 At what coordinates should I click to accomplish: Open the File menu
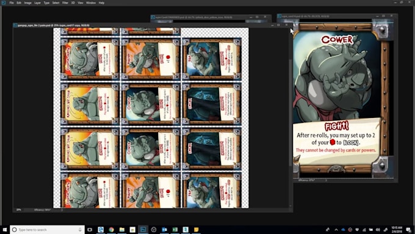coord(12,2)
